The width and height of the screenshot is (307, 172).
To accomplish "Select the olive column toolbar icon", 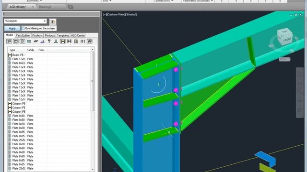I will coord(76,41).
